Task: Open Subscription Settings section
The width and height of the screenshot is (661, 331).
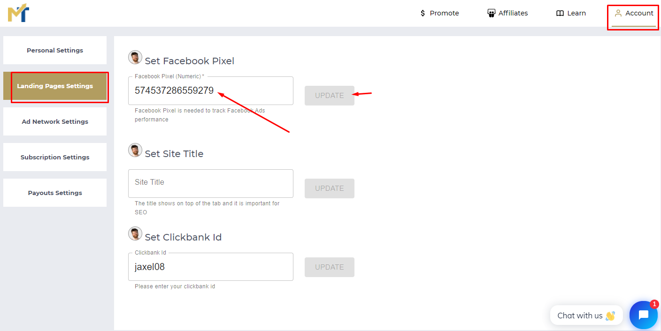Action: pos(55,157)
